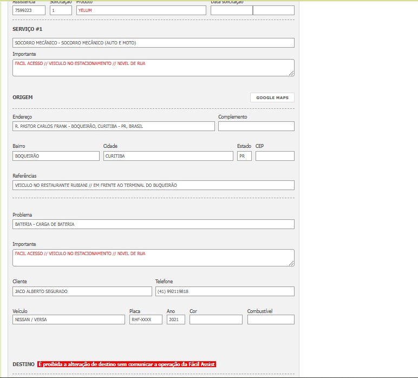Select the Cidade field showing CURITIBA

(168, 156)
